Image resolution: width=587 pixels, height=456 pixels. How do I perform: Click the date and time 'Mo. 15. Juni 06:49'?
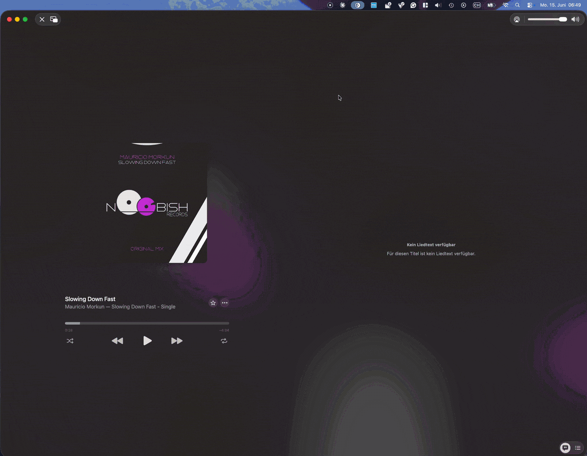[560, 5]
